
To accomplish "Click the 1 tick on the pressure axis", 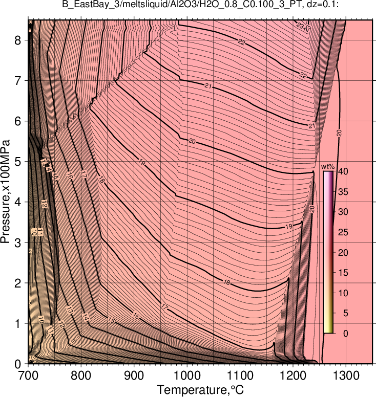I will [x=18, y=323].
